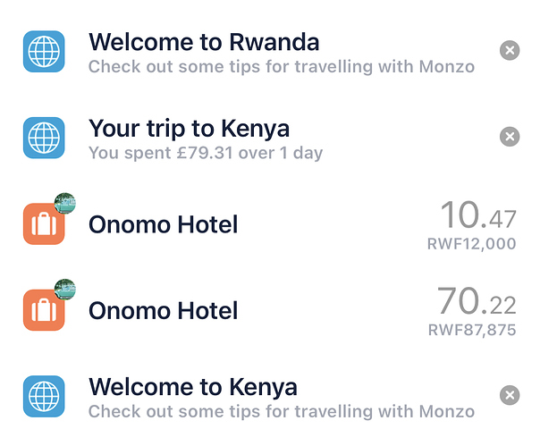Open merchant photo badge on 10.47 hotel transaction
Screen dimensions: 540x446
(65, 203)
